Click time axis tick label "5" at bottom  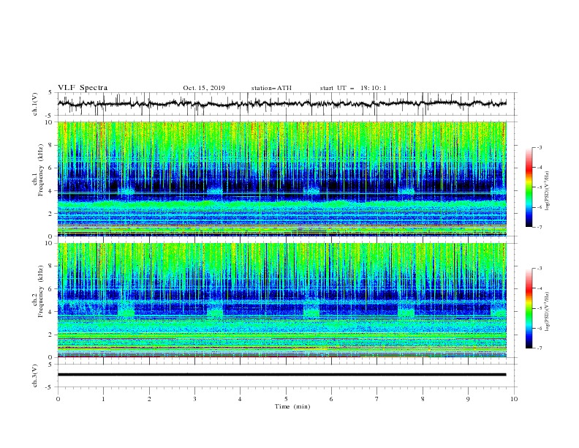click(x=286, y=399)
